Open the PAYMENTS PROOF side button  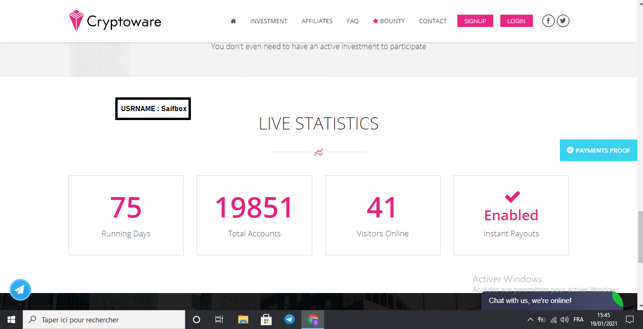click(x=599, y=150)
